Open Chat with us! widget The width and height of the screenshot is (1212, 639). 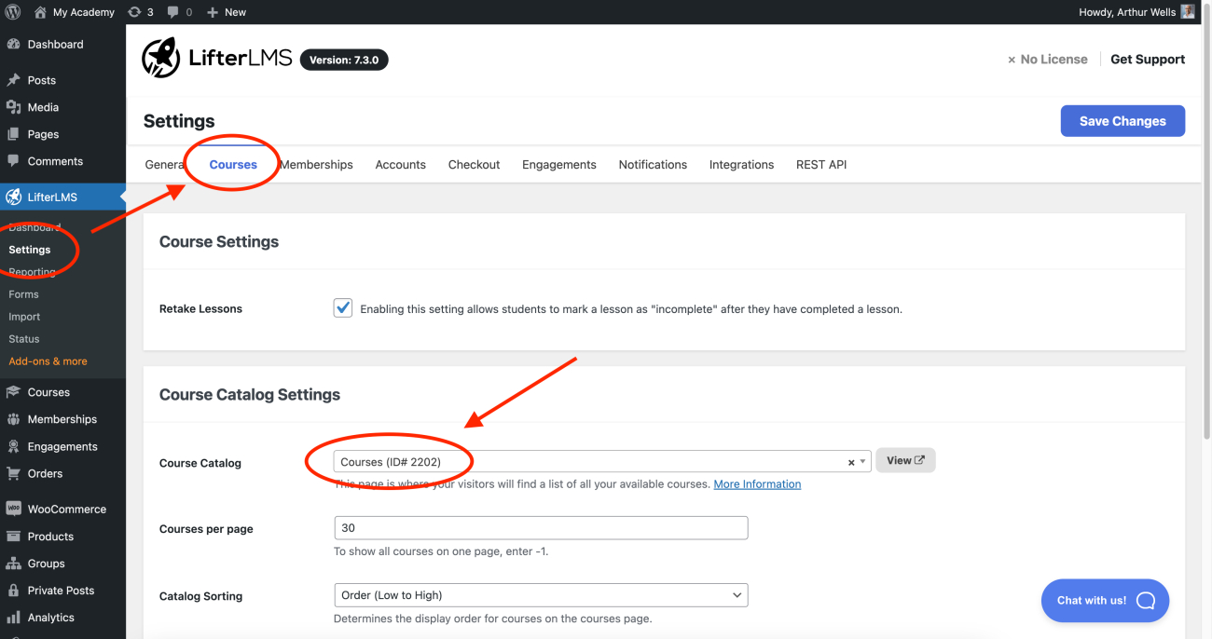coord(1105,601)
